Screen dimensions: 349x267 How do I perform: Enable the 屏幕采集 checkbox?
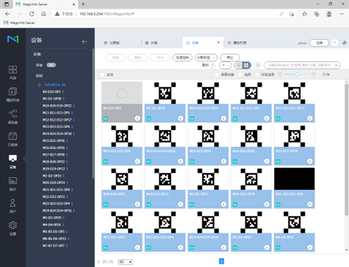217,75
